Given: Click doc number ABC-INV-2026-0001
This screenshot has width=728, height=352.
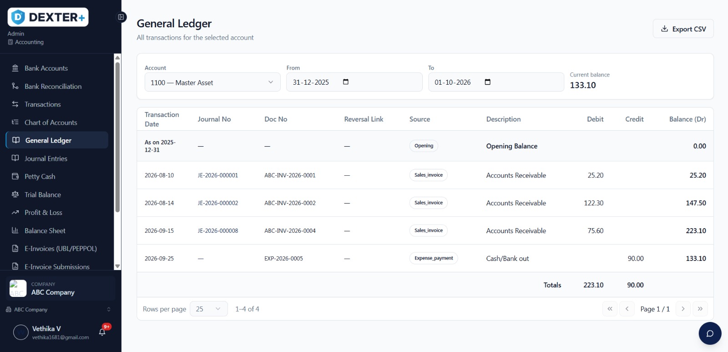Looking at the screenshot, I should [x=290, y=175].
